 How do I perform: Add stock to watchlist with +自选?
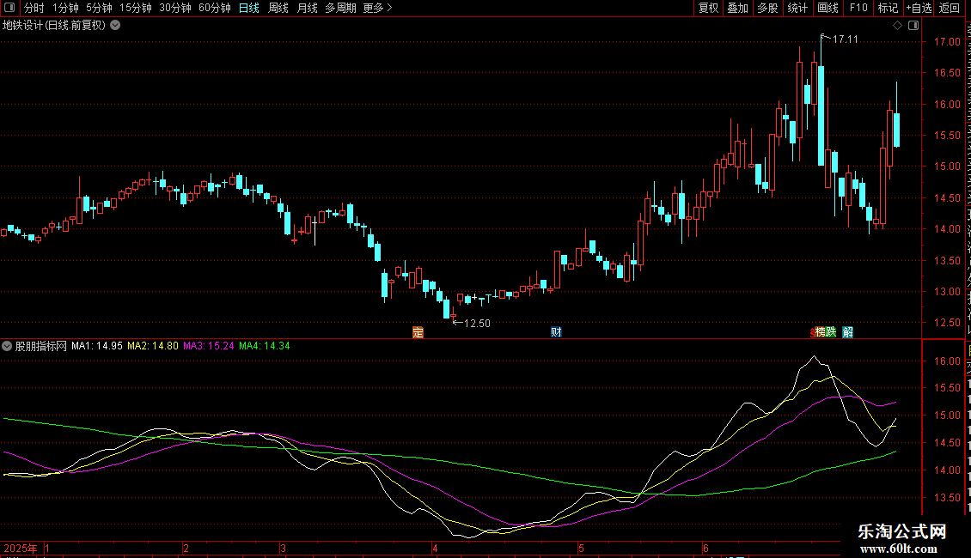tap(919, 8)
